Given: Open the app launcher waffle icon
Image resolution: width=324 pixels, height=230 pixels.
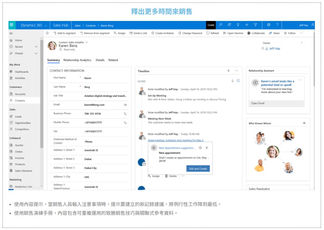Looking at the screenshot, I should coord(12,25).
